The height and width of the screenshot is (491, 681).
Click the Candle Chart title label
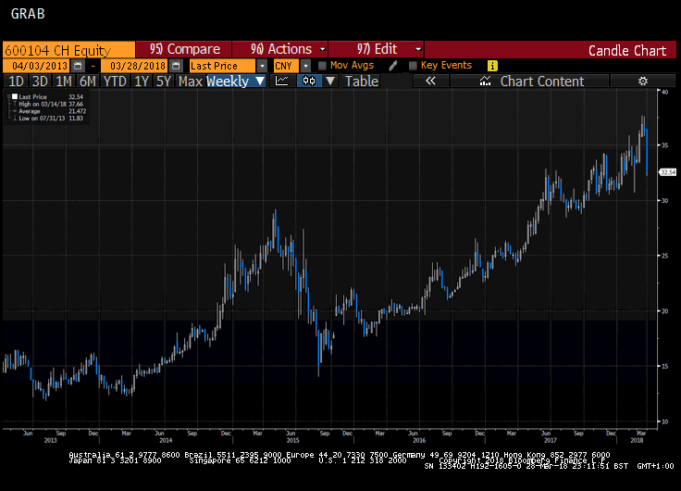pyautogui.click(x=627, y=50)
